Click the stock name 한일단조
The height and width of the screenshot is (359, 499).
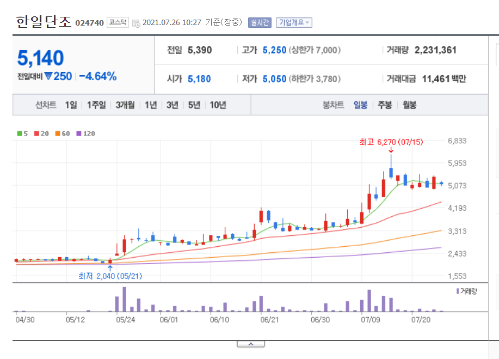coord(44,22)
